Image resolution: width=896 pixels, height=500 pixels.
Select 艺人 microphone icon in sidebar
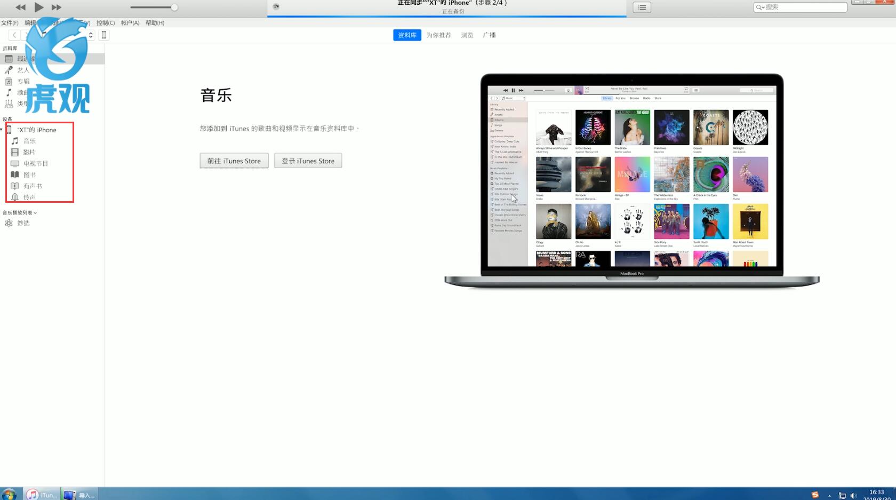tap(9, 70)
